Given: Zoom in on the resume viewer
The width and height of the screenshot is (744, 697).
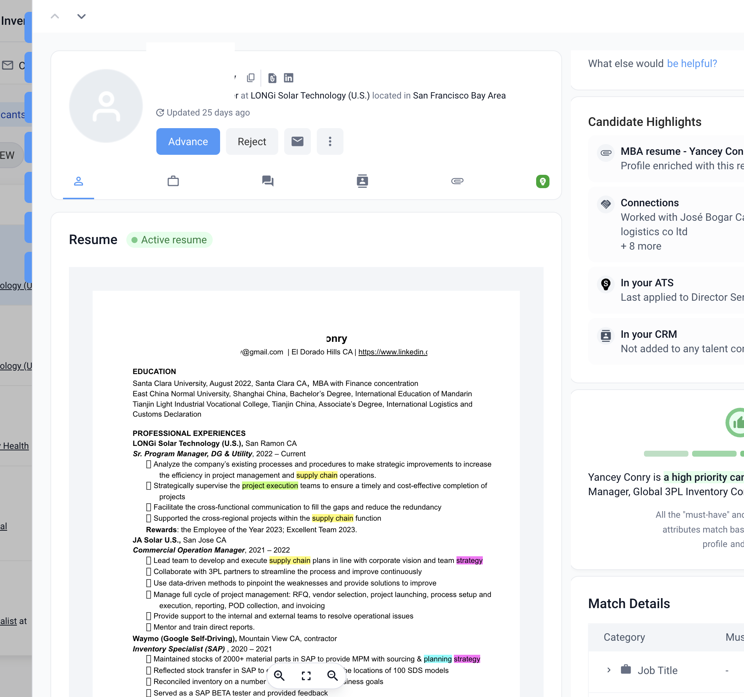Looking at the screenshot, I should coord(280,675).
